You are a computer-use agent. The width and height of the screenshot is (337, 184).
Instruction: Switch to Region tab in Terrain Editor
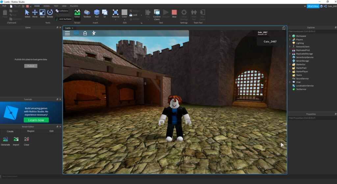click(31, 131)
